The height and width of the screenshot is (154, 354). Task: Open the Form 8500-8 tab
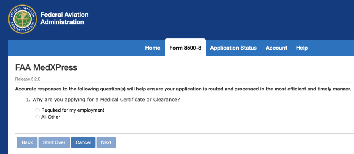tap(186, 48)
